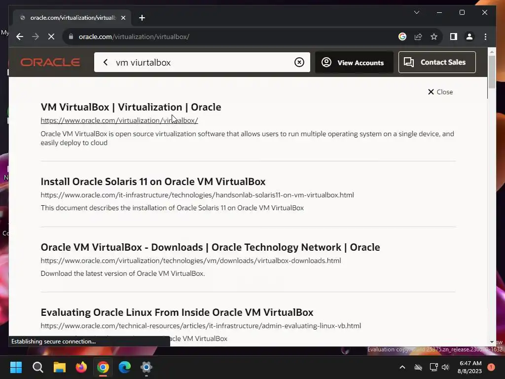Close the oracle.com tab
505x379 pixels.
[x=123, y=18]
